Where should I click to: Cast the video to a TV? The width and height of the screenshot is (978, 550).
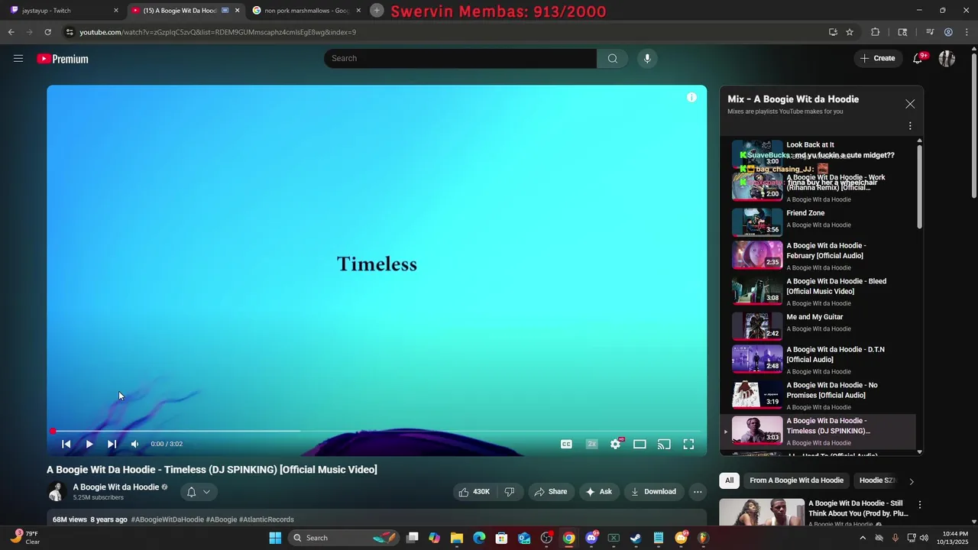[x=664, y=444]
